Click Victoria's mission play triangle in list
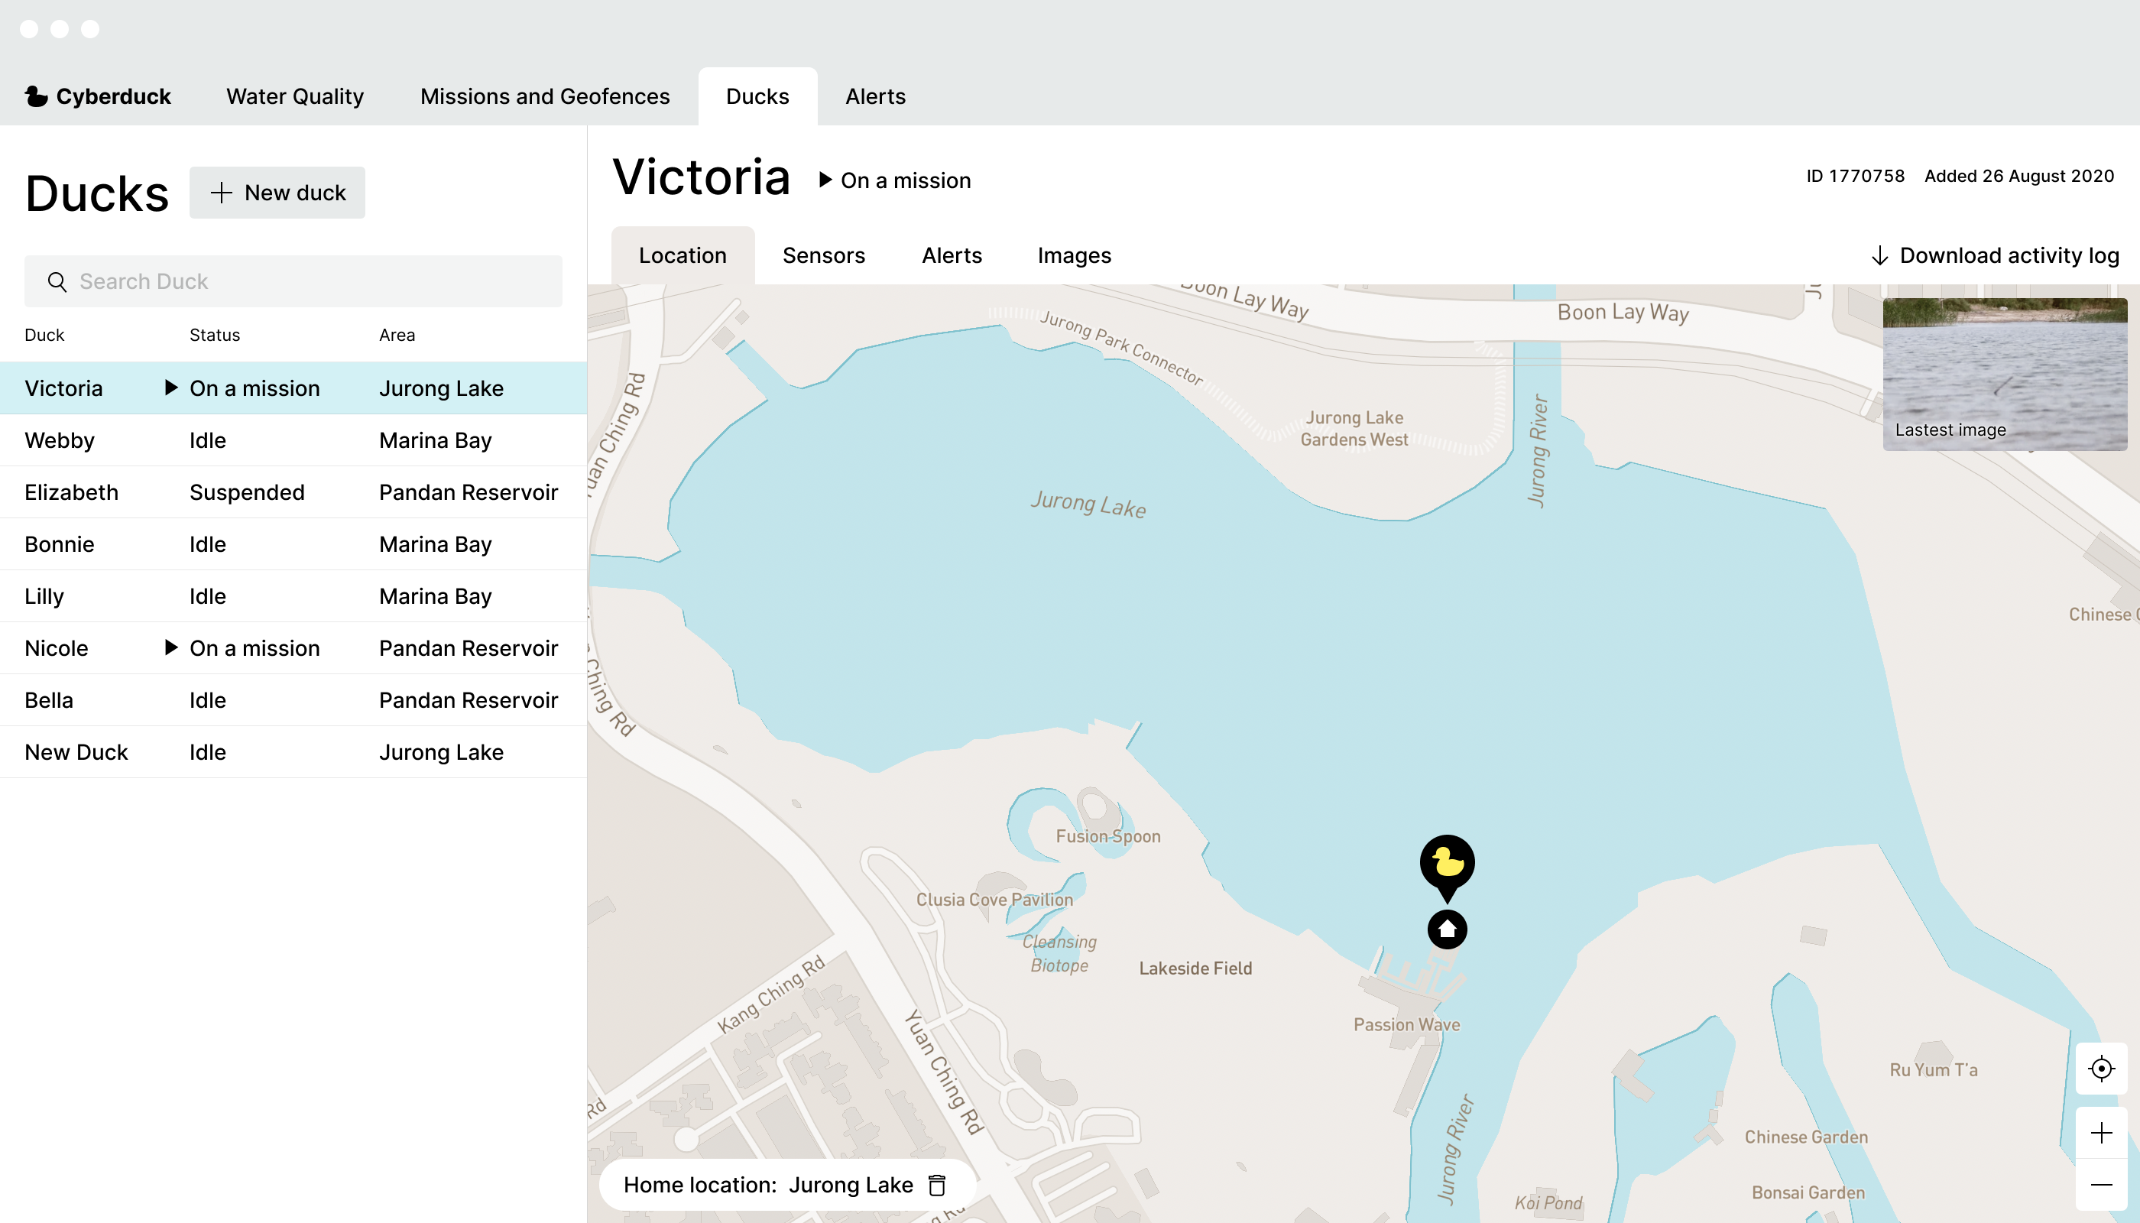 pos(171,388)
